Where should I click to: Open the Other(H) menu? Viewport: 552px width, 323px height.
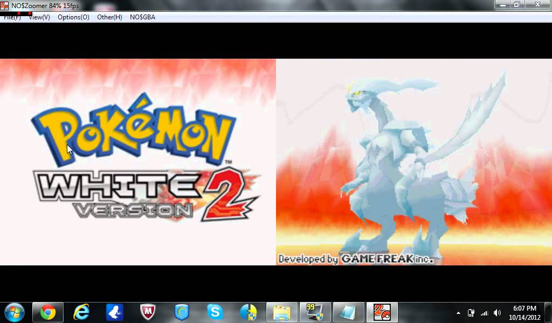coord(109,17)
